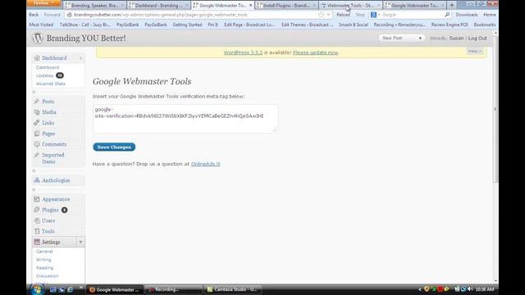This screenshot has height=295, width=525.
Task: Click the Pages icon in sidebar
Action: point(37,134)
